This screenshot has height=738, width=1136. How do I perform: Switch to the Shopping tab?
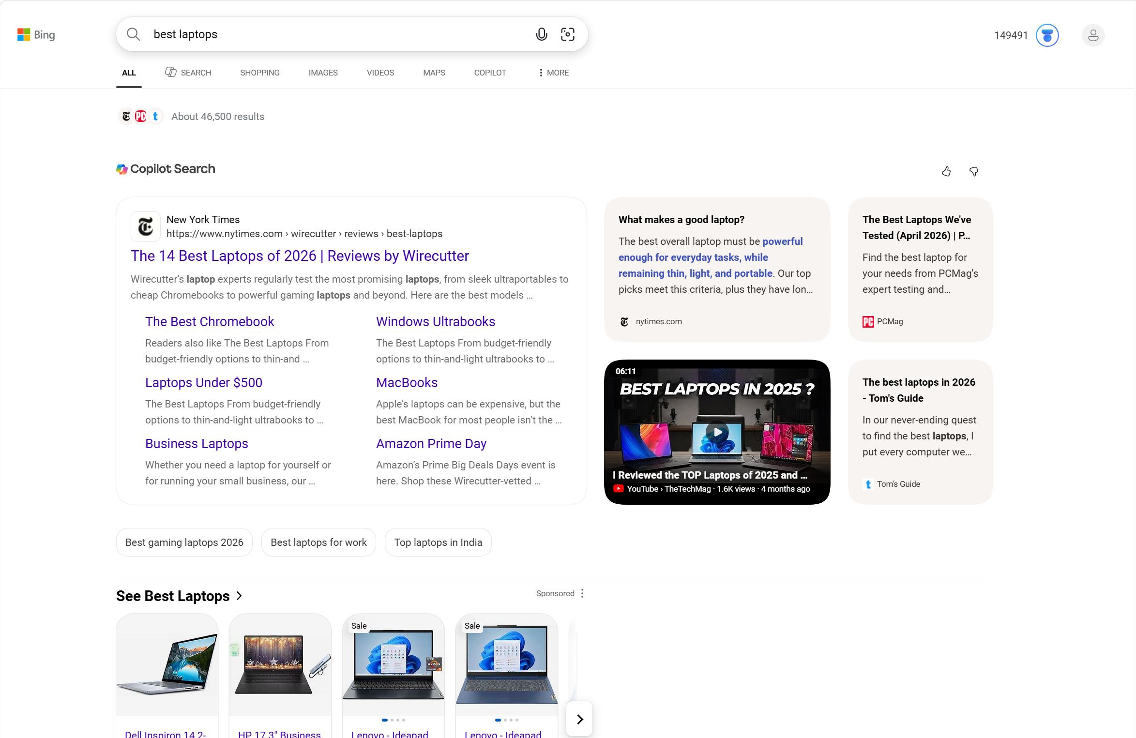(x=260, y=73)
